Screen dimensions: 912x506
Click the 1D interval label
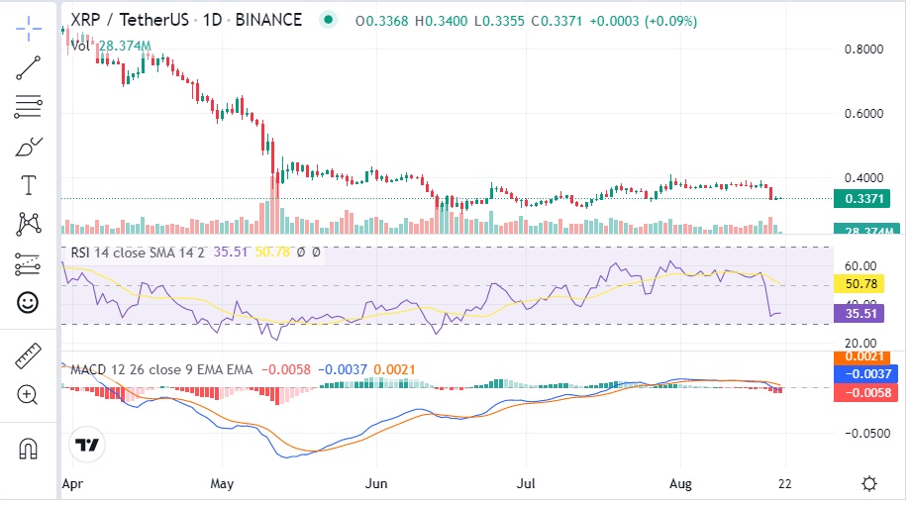click(212, 20)
